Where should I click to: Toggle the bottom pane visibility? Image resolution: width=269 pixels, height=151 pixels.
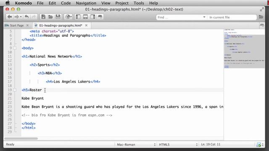[x=85, y=17]
